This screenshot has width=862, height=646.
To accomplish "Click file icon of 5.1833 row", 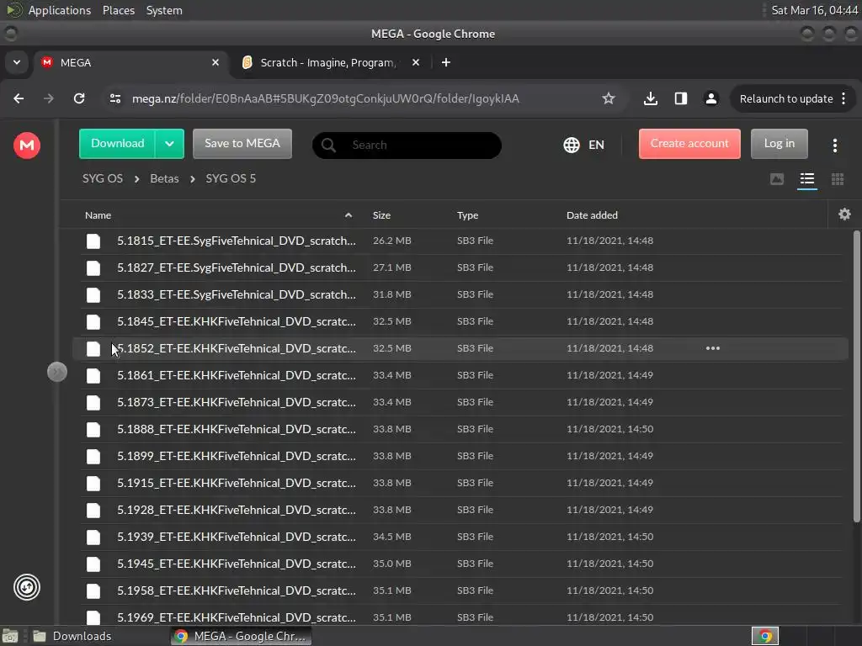I will (93, 295).
